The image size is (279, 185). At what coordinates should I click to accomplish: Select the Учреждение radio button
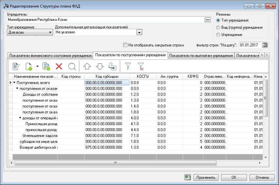[218, 35]
